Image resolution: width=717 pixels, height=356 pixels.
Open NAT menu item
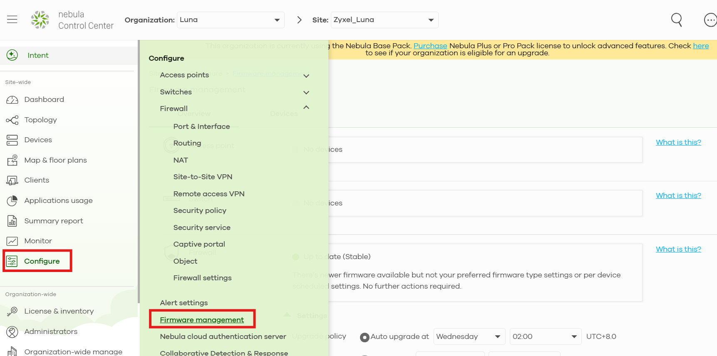click(x=181, y=160)
